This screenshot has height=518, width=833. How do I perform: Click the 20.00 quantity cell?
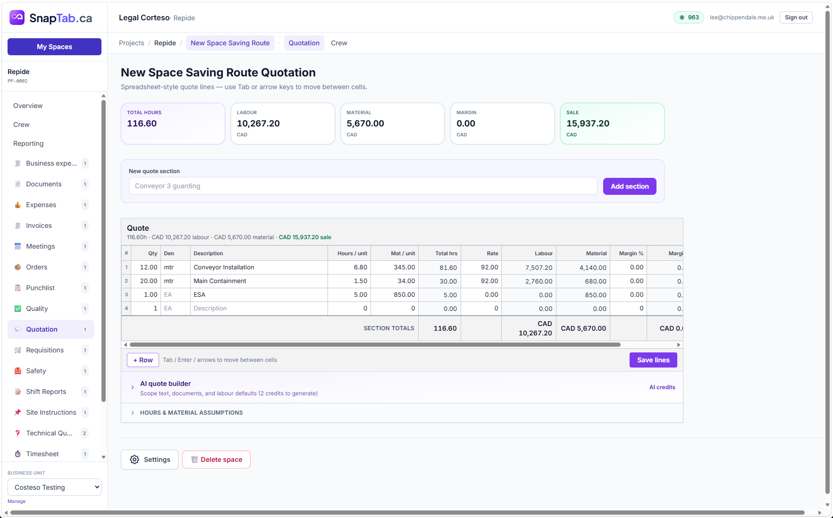(146, 281)
